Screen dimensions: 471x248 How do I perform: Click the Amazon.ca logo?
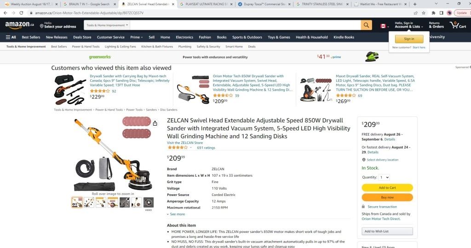[19, 25]
